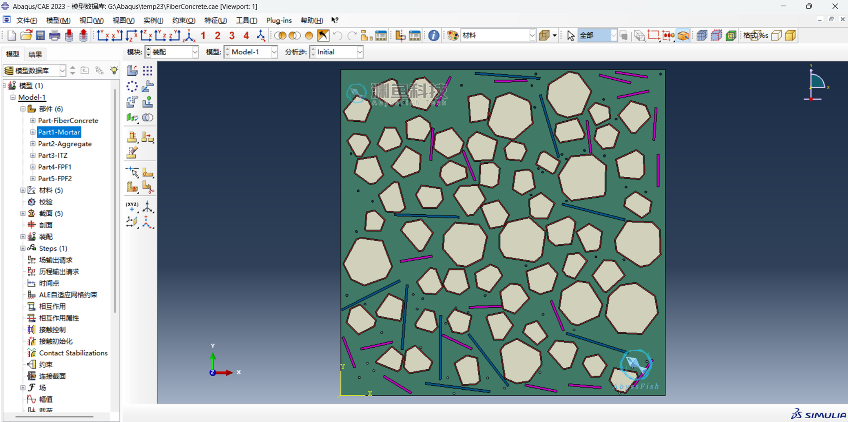Screen dimensions: 848x422
Task: Select ALE自适应网格约束 in the tree
Action: pos(68,295)
